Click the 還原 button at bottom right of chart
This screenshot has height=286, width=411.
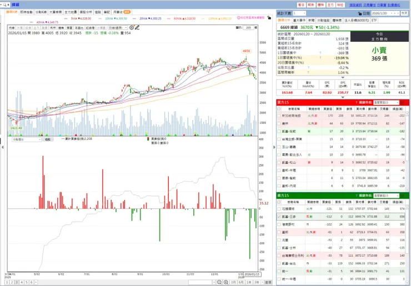pyautogui.click(x=268, y=282)
